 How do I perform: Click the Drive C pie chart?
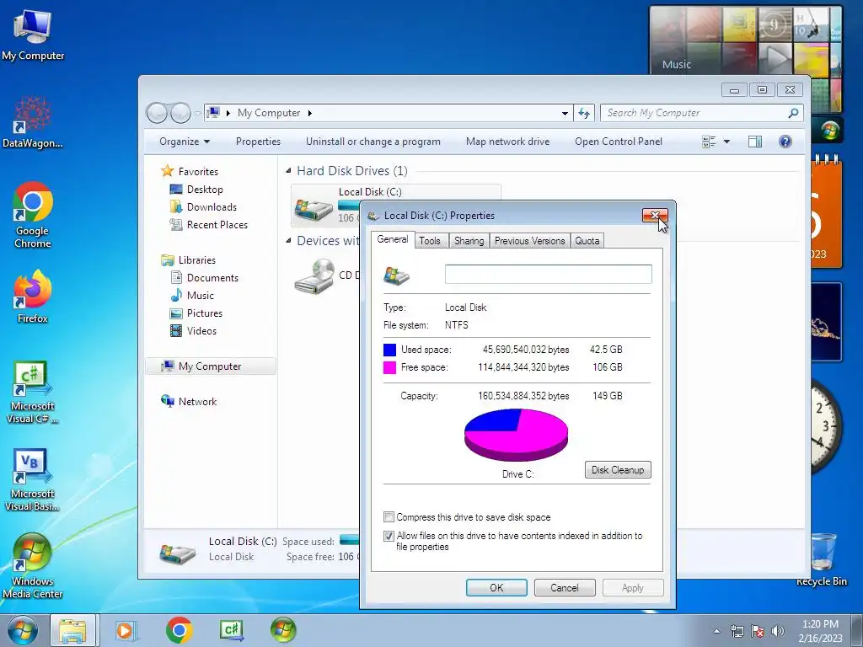point(517,434)
